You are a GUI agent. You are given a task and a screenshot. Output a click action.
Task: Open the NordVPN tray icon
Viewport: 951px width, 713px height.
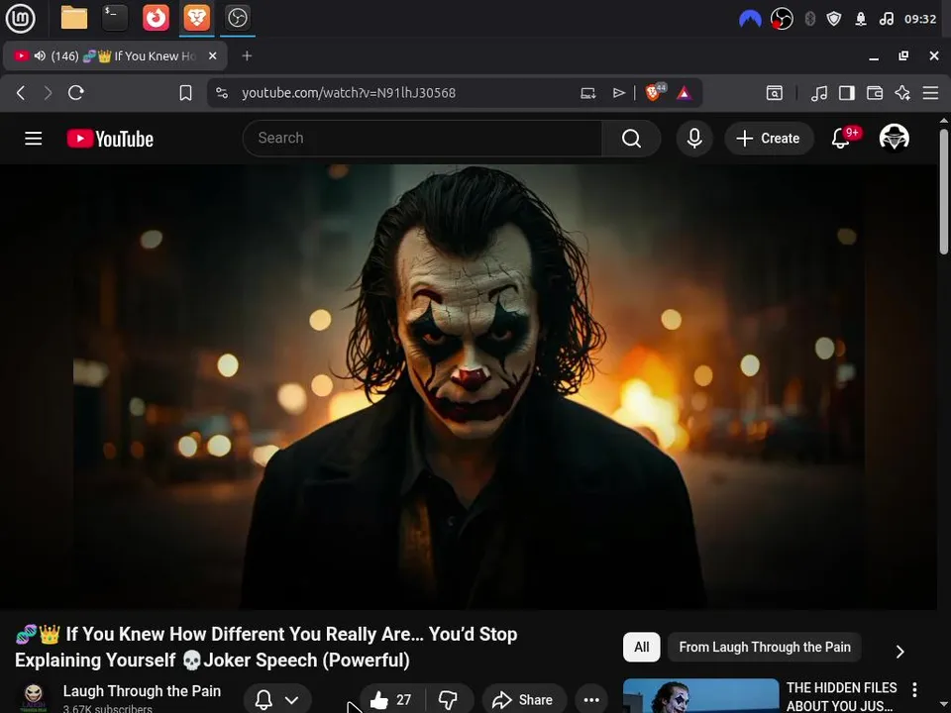750,19
